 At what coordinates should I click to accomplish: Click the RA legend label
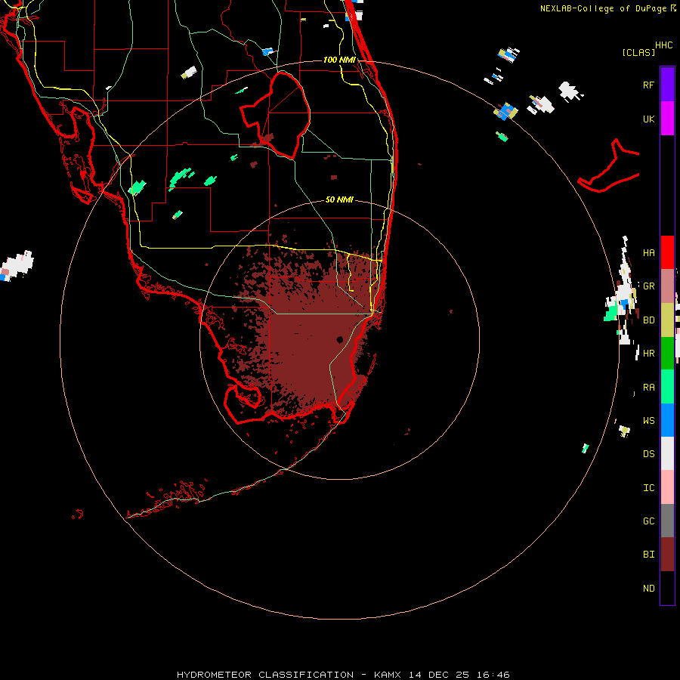coord(648,388)
